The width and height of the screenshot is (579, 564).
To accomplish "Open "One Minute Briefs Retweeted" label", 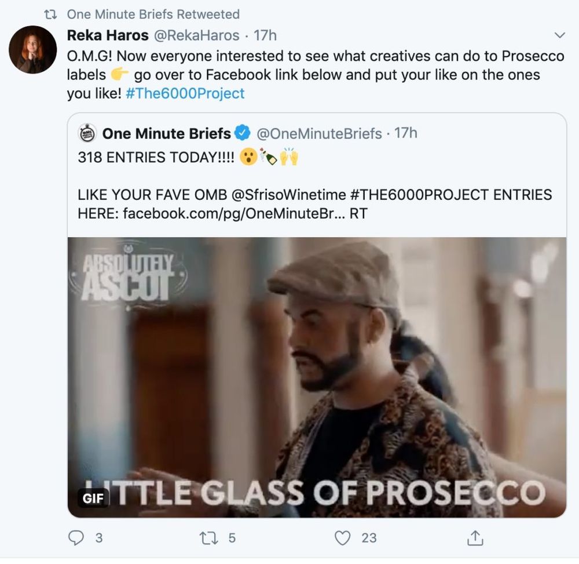I will [x=153, y=14].
